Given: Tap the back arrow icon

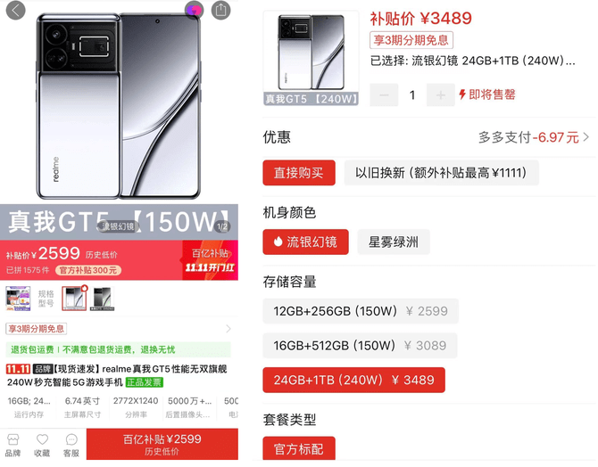Looking at the screenshot, I should [x=16, y=11].
